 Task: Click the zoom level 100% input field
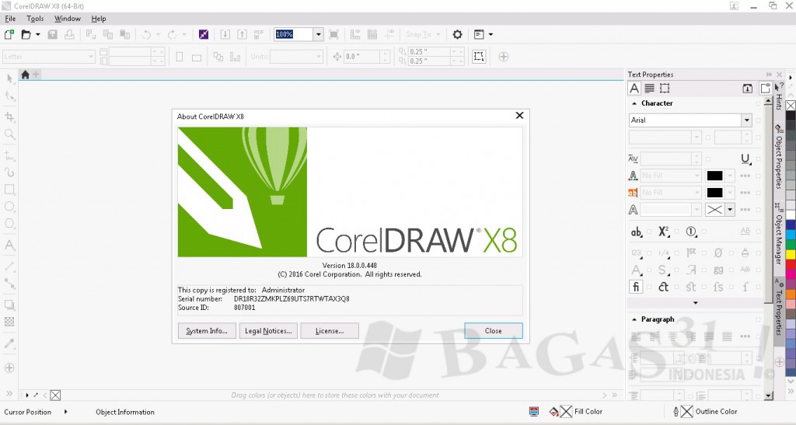[293, 34]
